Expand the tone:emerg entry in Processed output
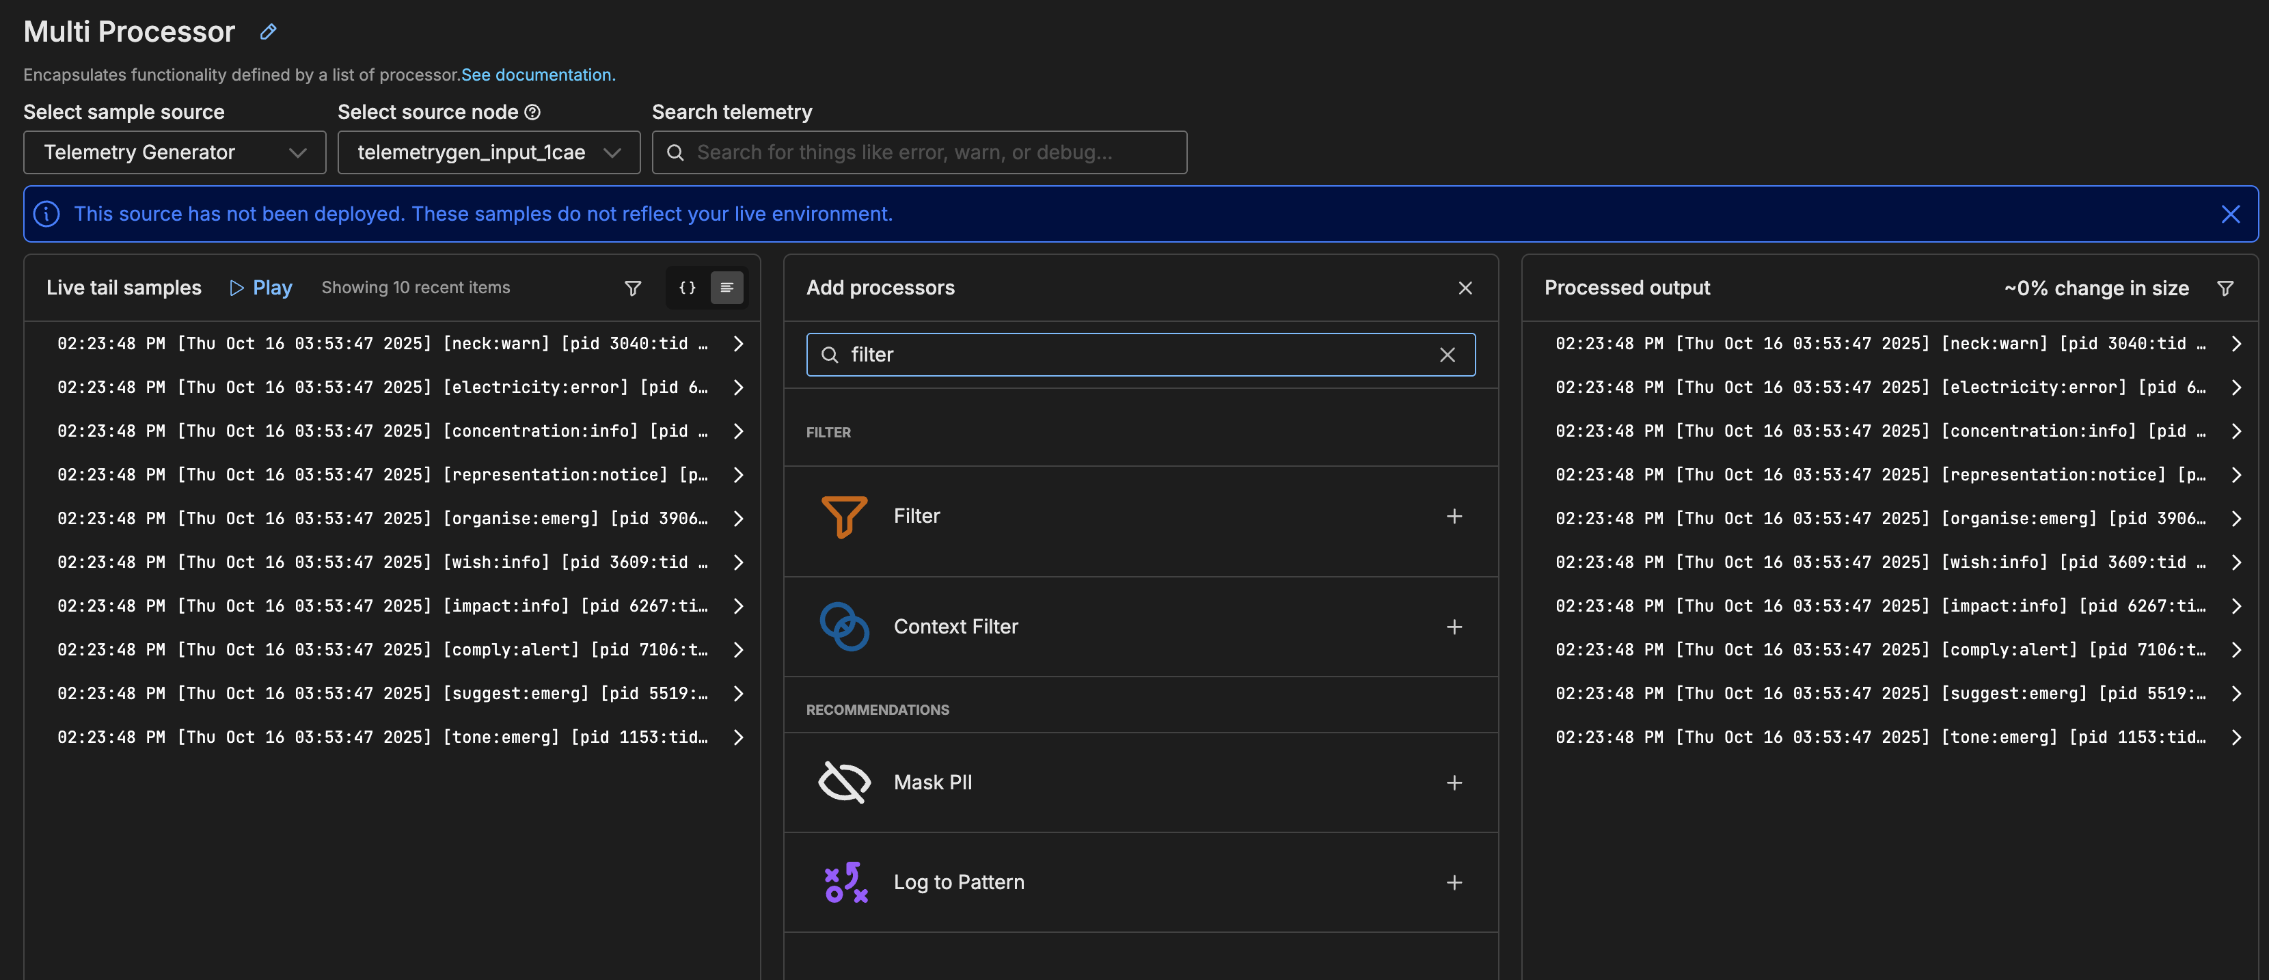This screenshot has height=980, width=2269. pos(2236,737)
